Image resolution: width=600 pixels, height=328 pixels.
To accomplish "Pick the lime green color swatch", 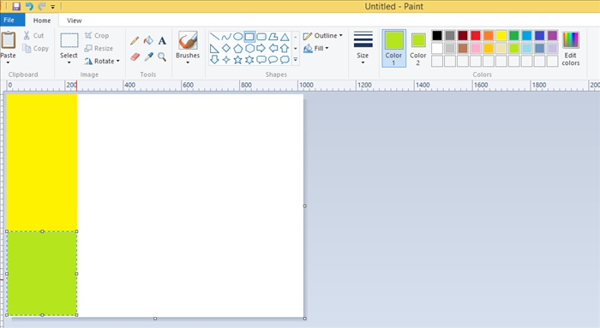I will click(x=514, y=48).
